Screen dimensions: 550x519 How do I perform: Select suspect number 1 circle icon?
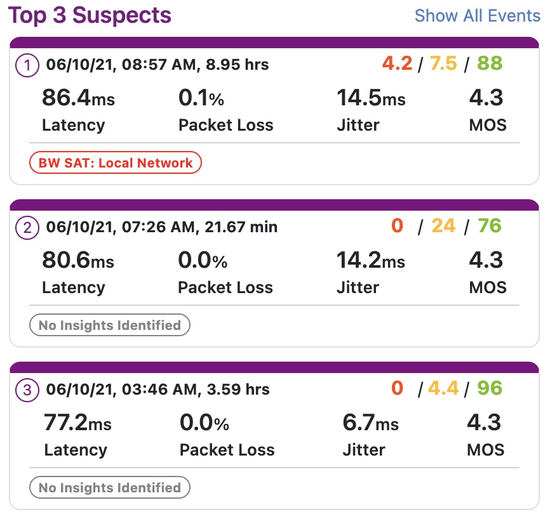27,65
